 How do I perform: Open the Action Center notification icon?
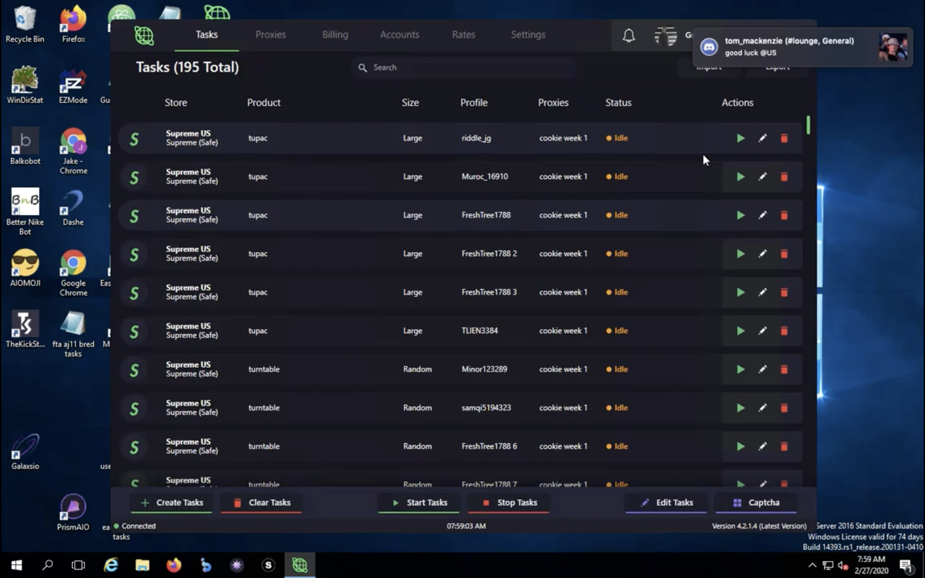pos(906,566)
